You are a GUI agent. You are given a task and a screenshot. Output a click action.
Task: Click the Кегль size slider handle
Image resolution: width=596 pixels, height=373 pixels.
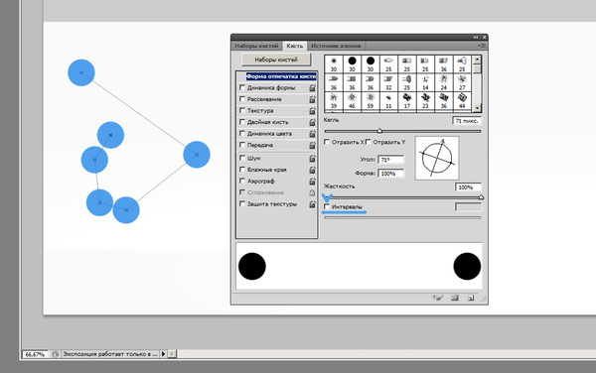pyautogui.click(x=379, y=131)
